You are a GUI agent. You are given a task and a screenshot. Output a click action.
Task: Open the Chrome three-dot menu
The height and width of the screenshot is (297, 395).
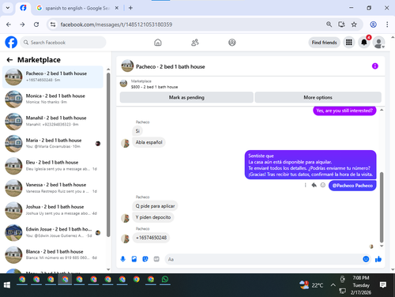point(387,24)
